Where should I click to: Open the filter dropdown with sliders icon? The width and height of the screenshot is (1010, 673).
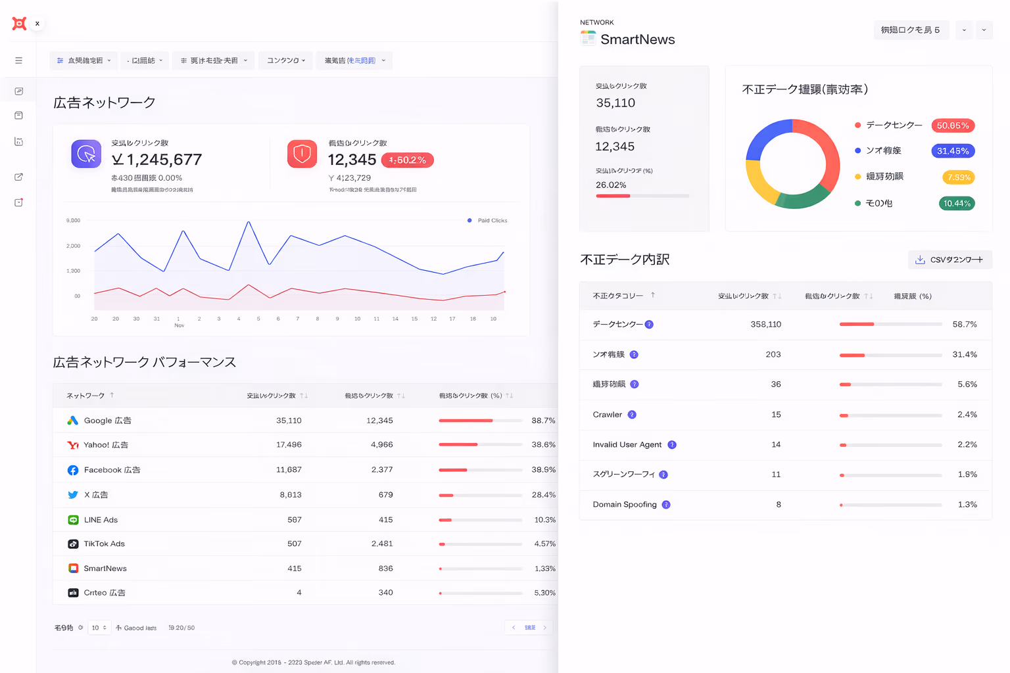click(84, 60)
